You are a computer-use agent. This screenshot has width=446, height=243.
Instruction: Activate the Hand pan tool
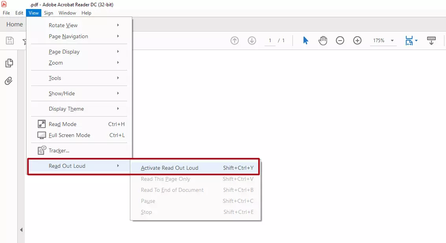tap(323, 41)
